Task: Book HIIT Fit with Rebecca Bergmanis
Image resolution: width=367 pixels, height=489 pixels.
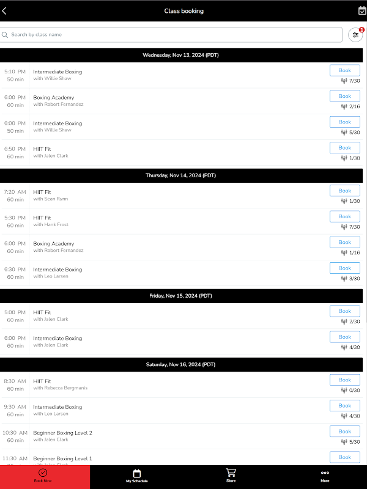Action: click(x=345, y=380)
